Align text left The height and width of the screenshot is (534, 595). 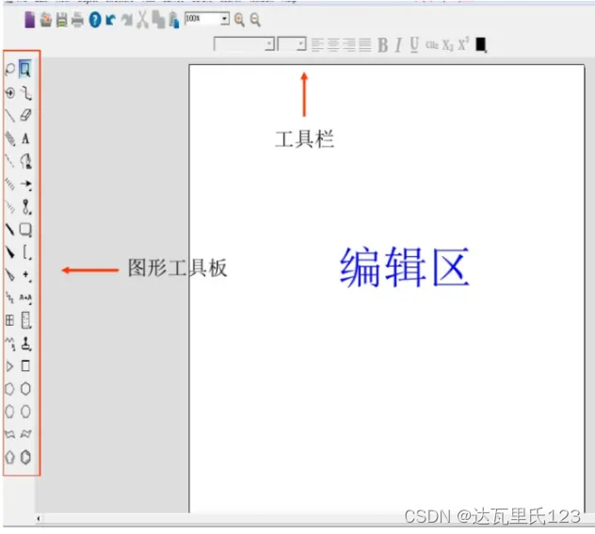(317, 45)
